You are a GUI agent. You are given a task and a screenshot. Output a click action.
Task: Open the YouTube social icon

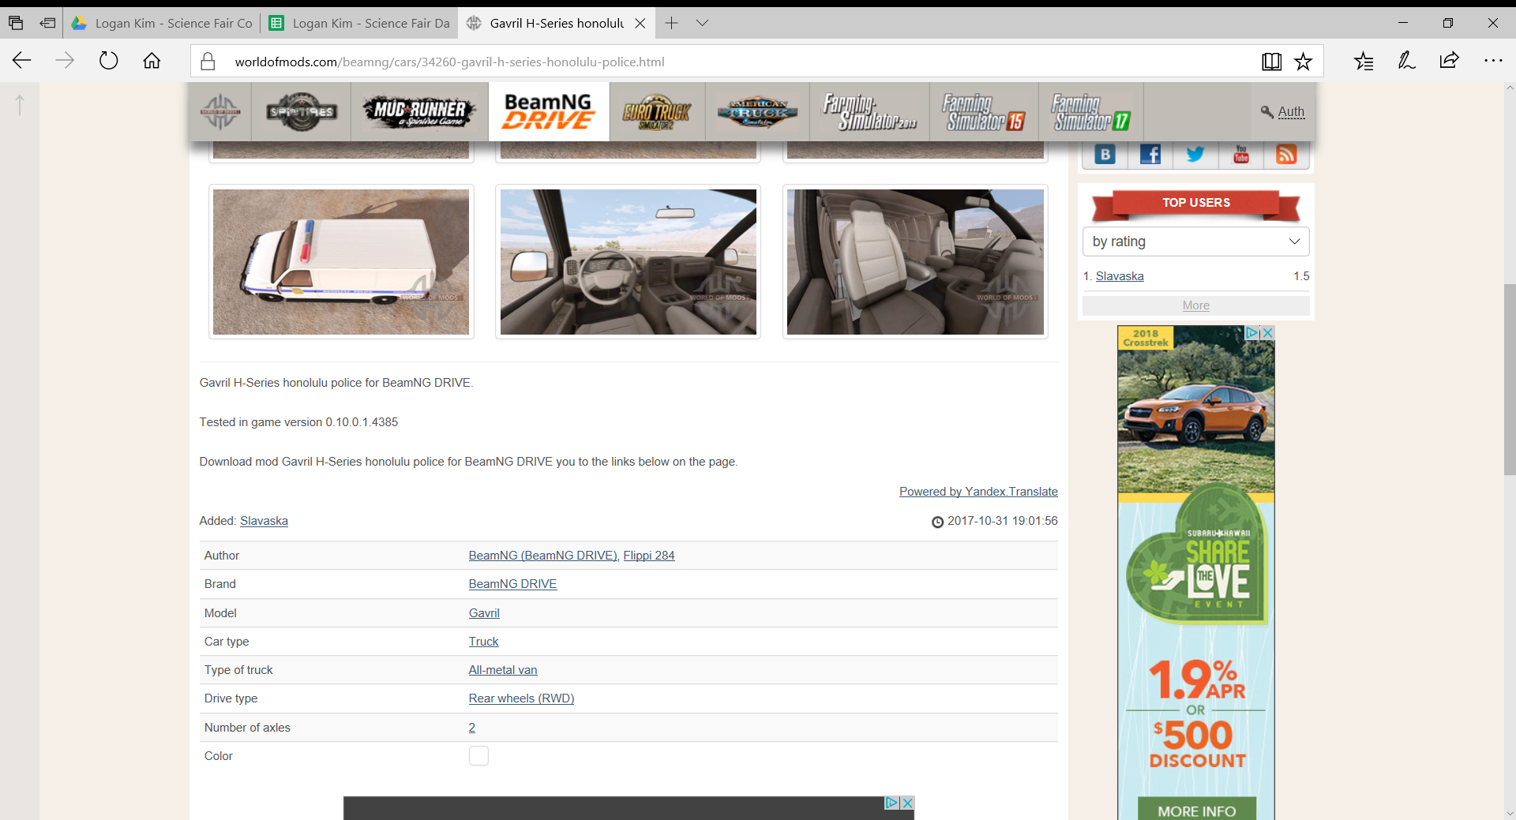click(x=1241, y=155)
